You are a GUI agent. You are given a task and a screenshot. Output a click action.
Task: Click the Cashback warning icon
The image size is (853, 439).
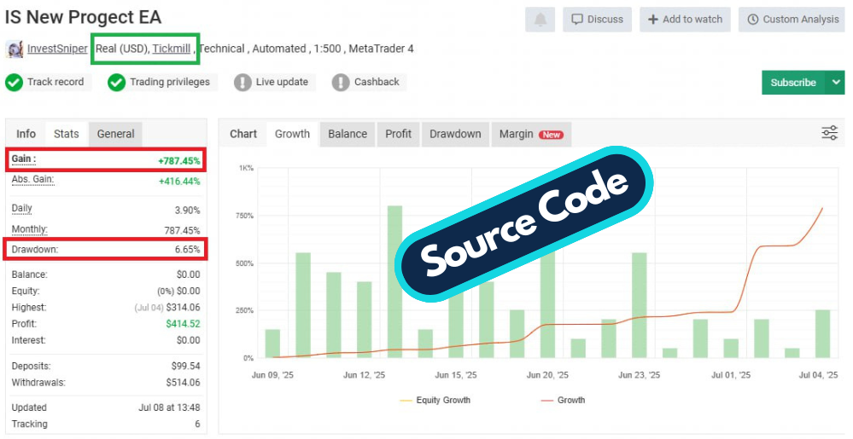coord(341,83)
